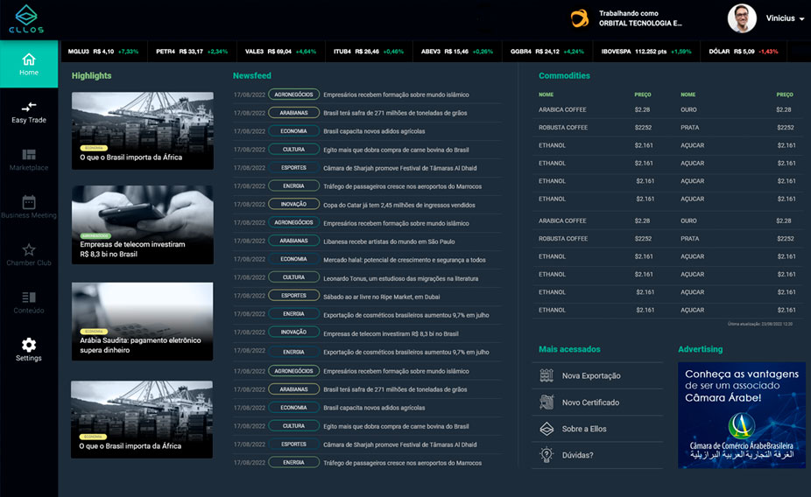
Task: Go to the Home tab
Action: (x=29, y=65)
